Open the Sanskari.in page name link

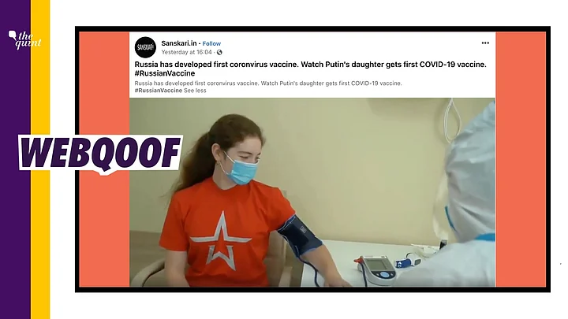179,43
